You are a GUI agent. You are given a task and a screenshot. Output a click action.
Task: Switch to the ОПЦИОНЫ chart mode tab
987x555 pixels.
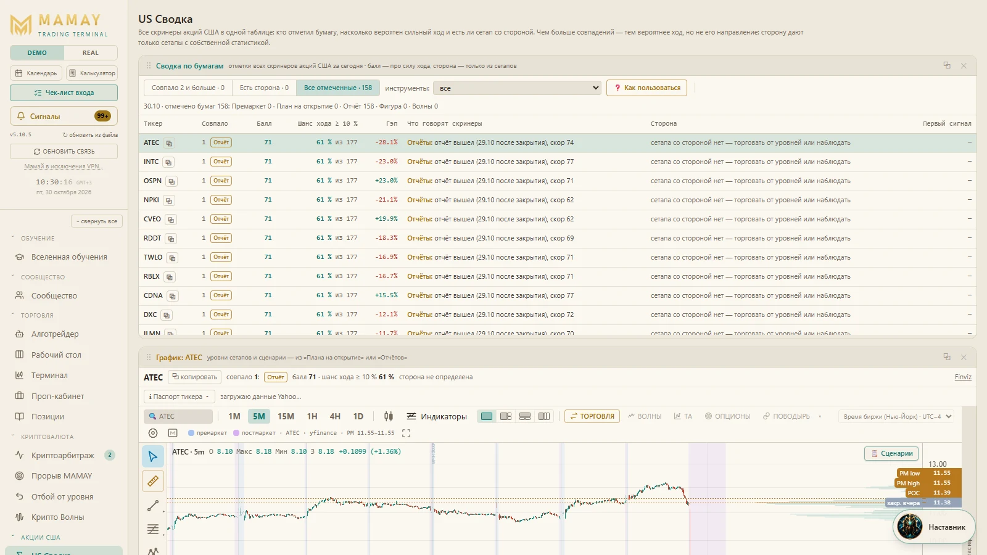(728, 416)
